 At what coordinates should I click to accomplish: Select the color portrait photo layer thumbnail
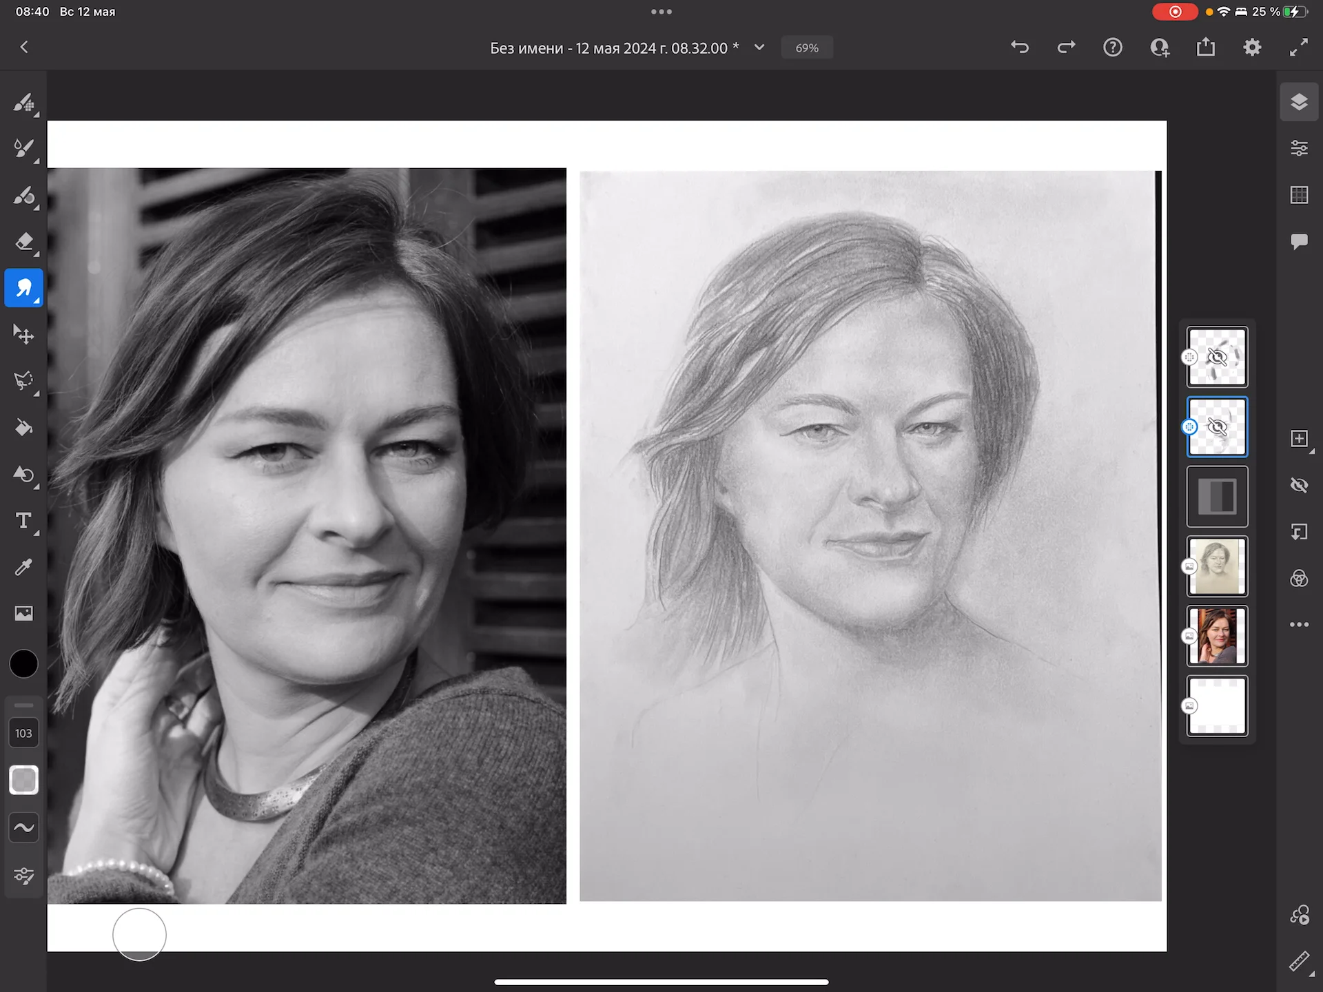point(1217,636)
